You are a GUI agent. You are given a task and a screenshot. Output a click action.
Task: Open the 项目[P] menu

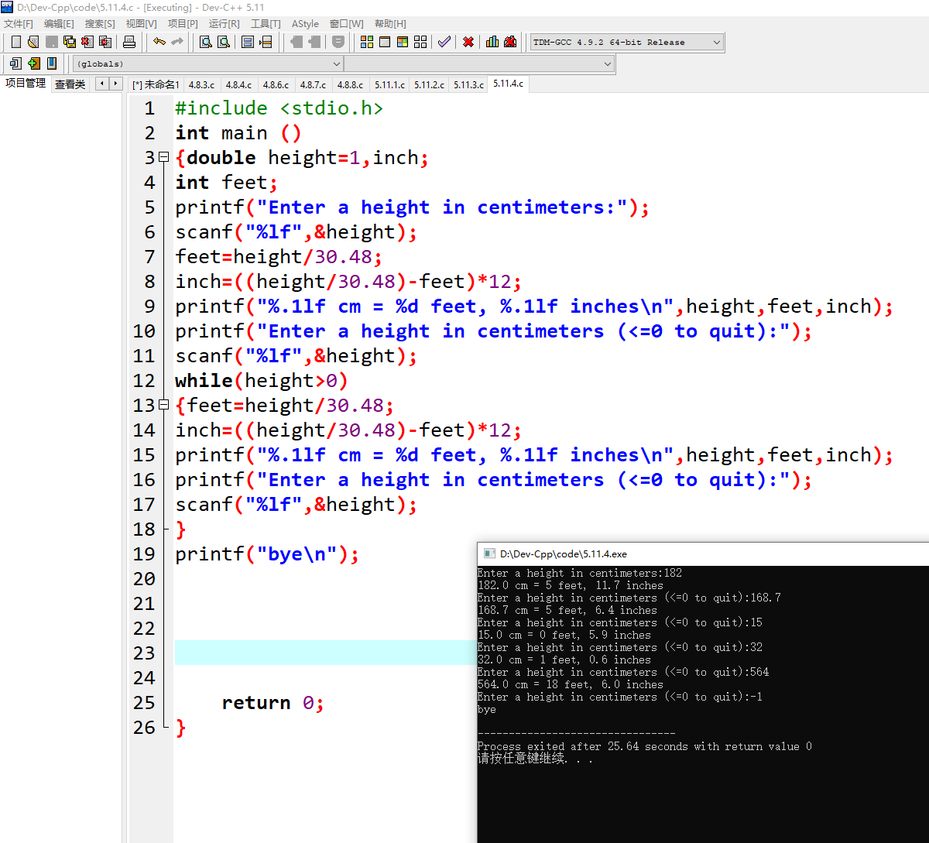tap(183, 23)
